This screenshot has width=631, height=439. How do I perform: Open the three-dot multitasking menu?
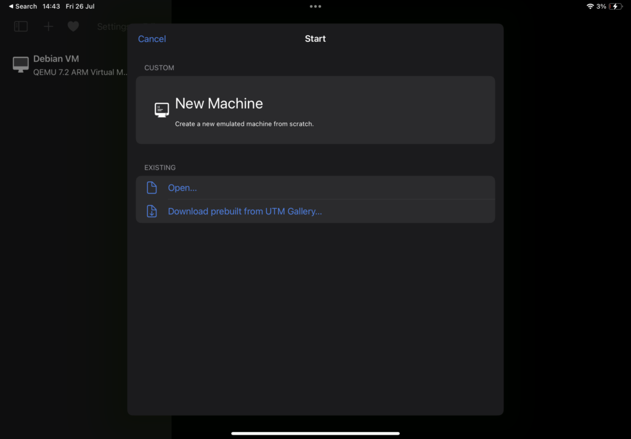315,6
